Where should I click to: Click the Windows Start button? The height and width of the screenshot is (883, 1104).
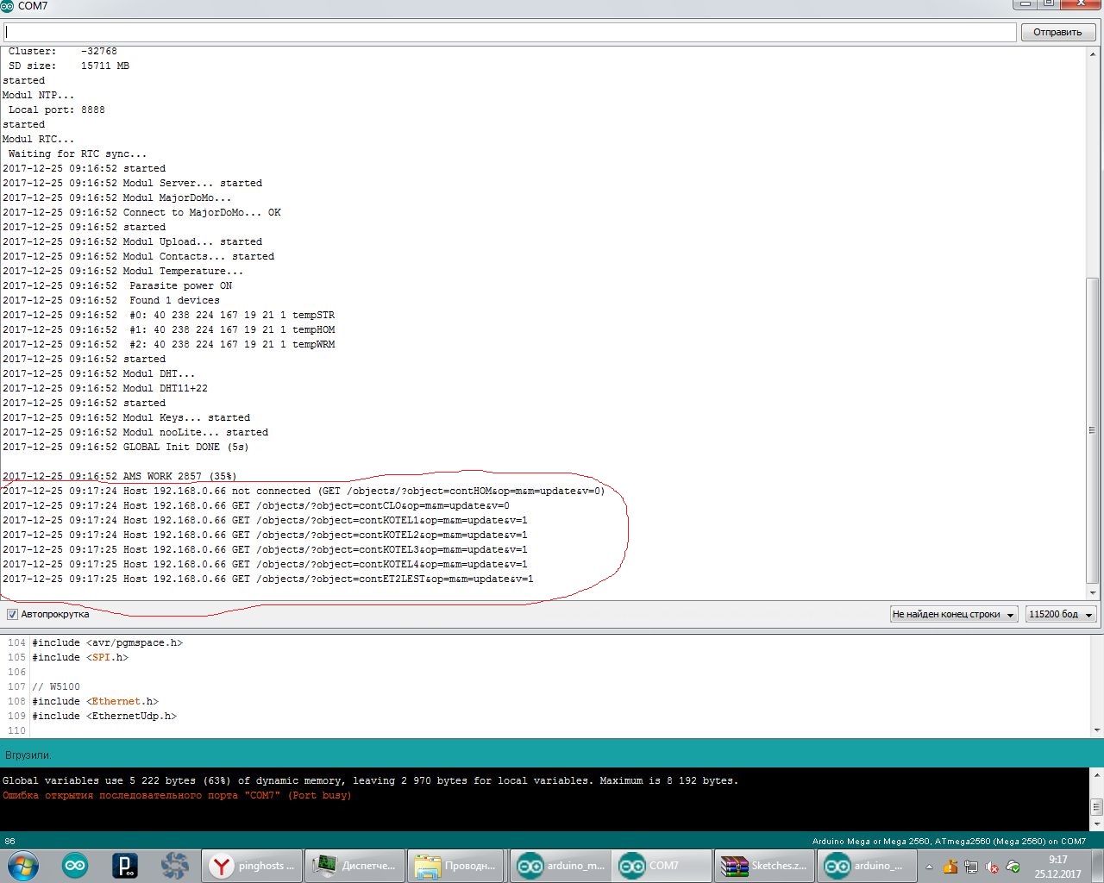pos(23,865)
